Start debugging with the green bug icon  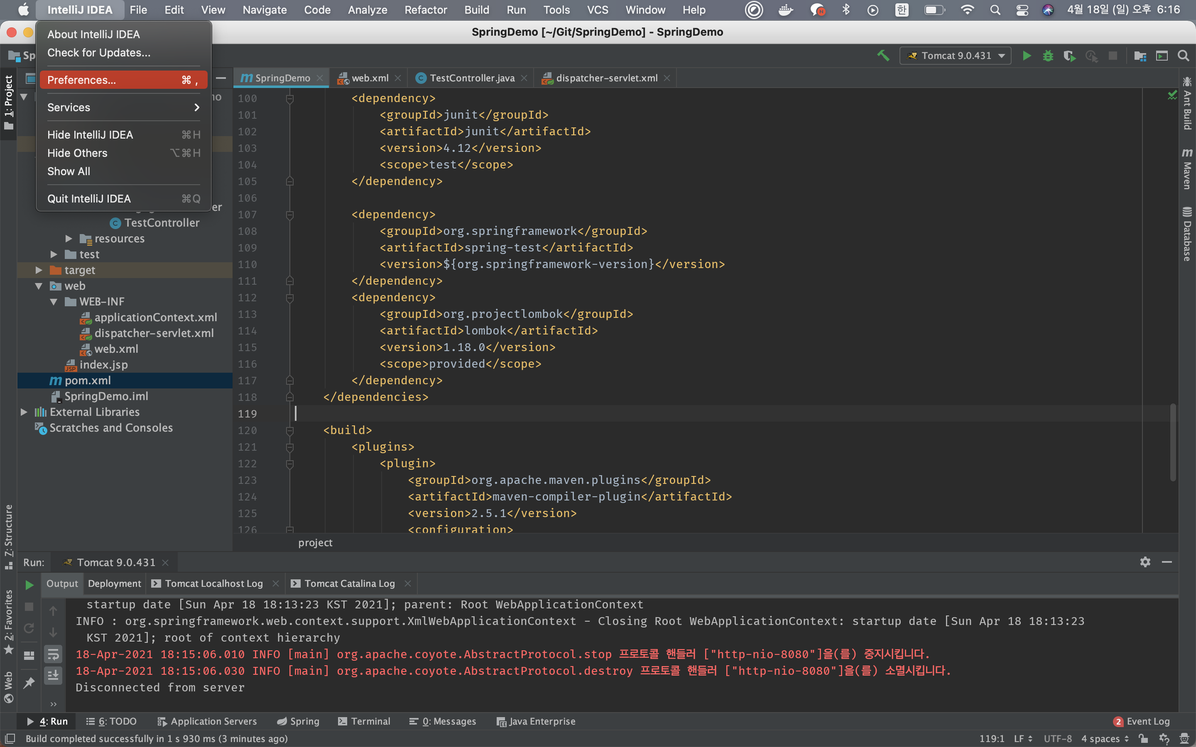[x=1048, y=56]
